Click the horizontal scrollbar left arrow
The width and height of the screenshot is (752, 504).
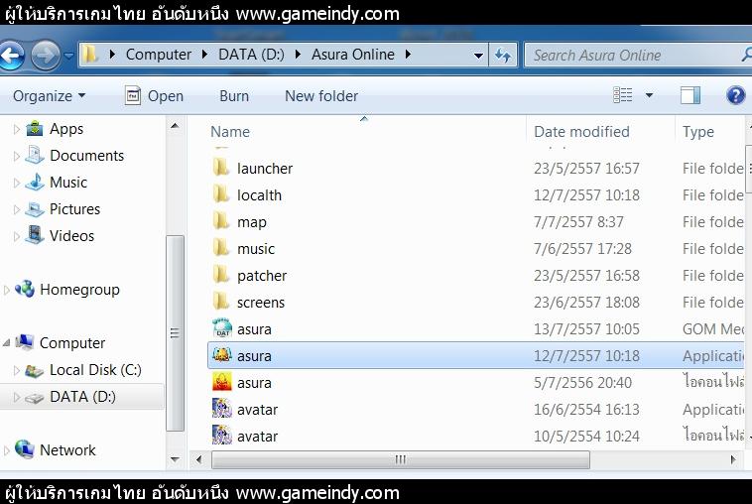click(x=198, y=460)
